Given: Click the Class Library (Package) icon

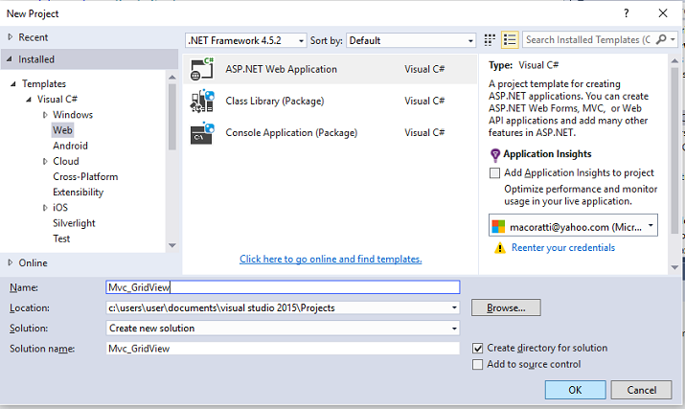Looking at the screenshot, I should point(202,101).
